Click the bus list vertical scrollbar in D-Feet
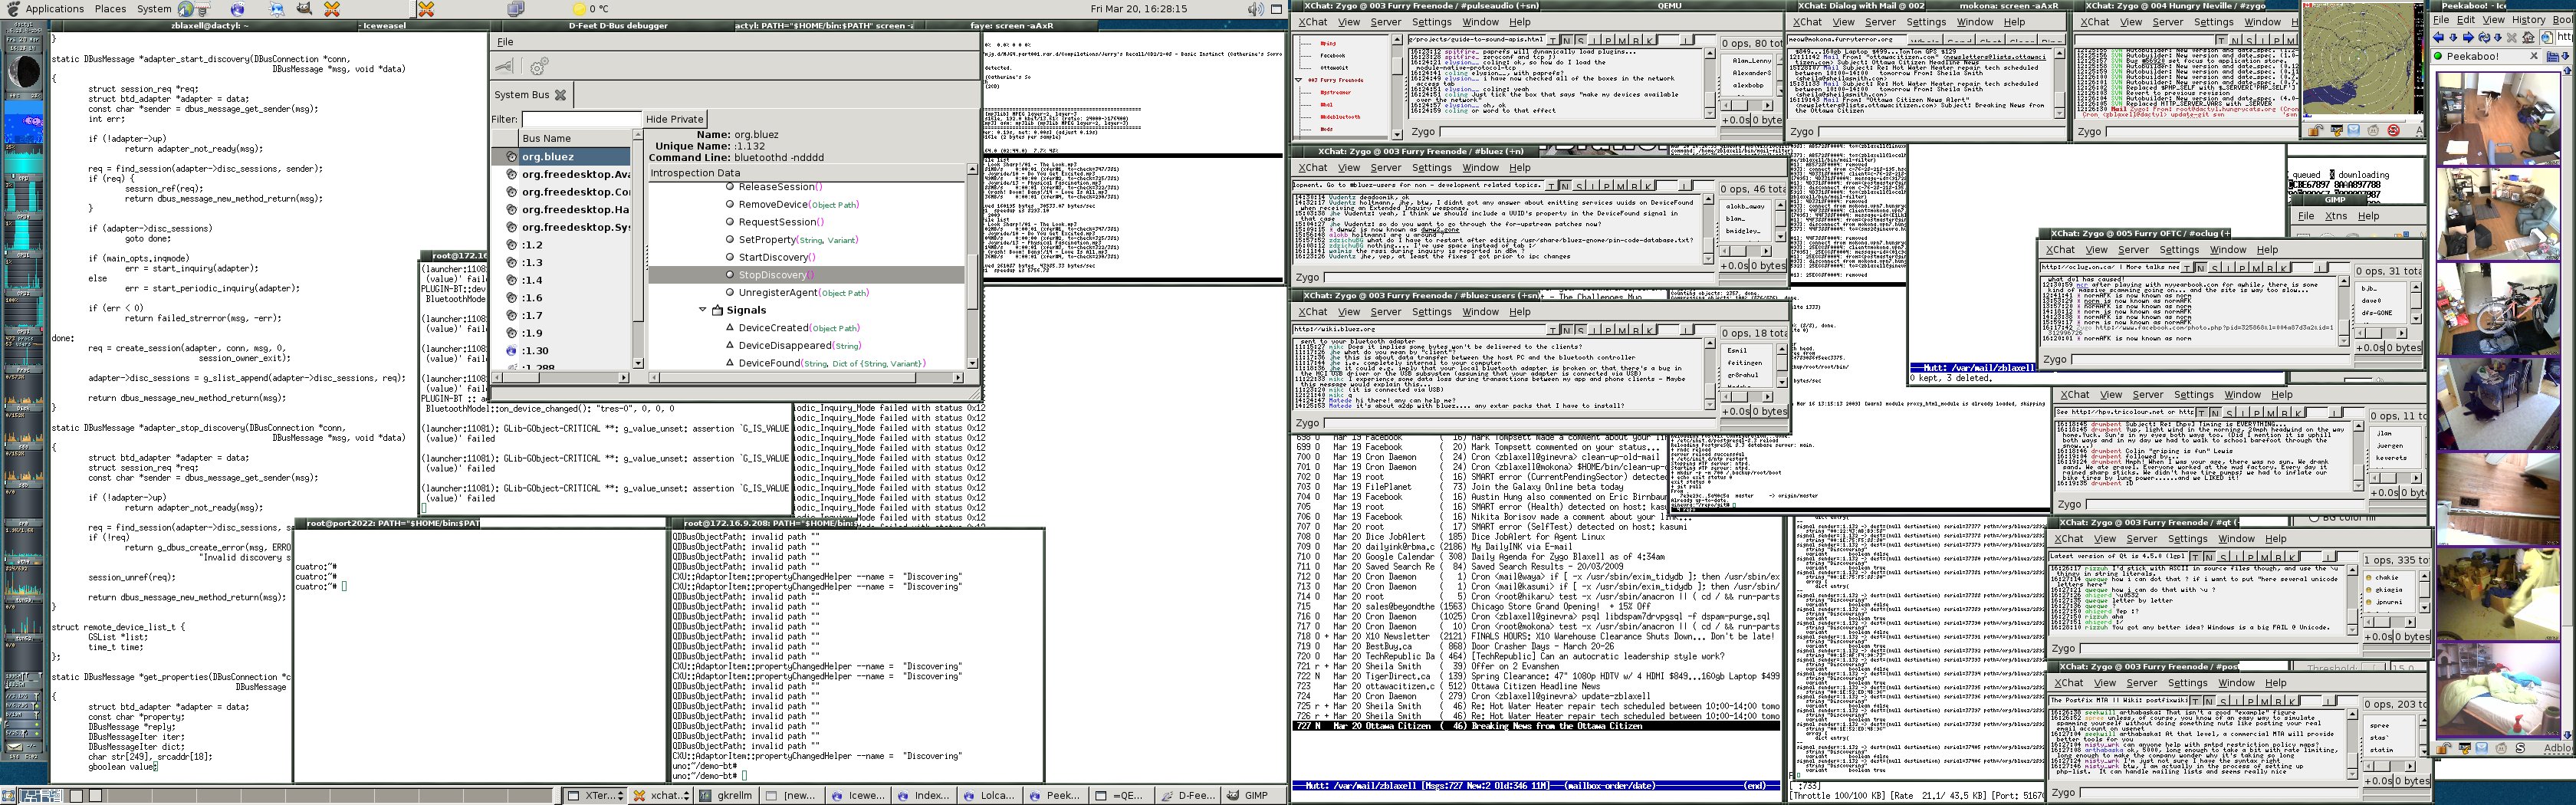 638,250
